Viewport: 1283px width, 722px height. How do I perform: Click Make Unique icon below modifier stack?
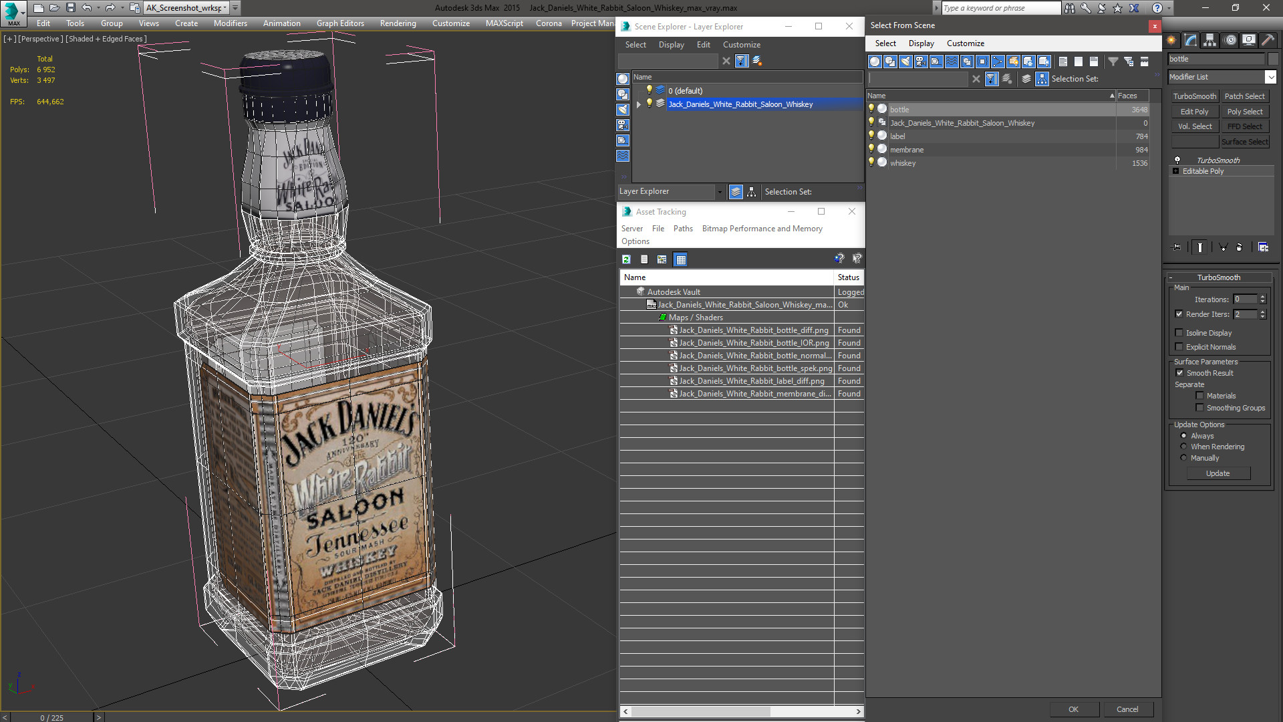[1224, 247]
